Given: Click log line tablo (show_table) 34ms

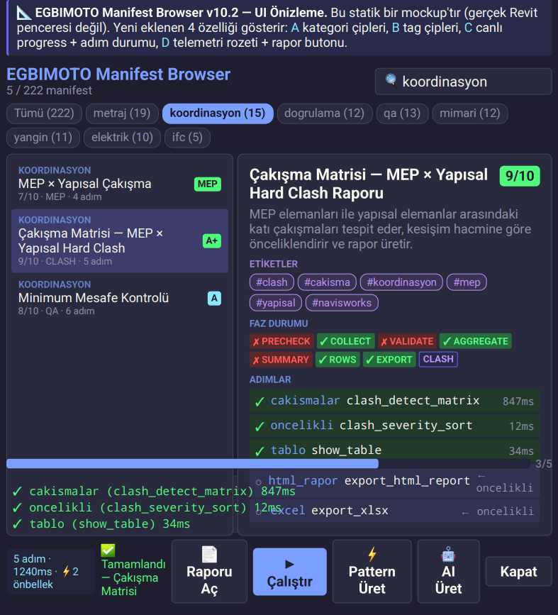Looking at the screenshot, I should [101, 524].
